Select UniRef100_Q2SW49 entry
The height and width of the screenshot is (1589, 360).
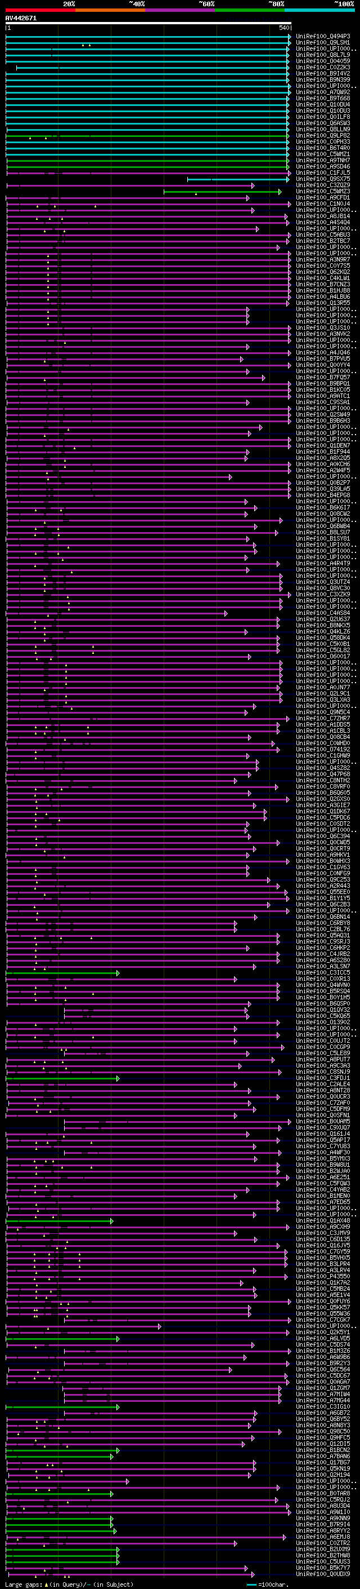pos(323,414)
